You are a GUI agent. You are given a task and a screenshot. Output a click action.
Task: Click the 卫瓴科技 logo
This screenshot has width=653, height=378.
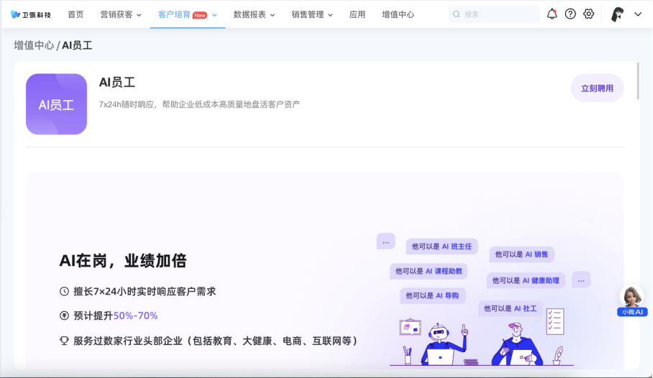point(30,14)
